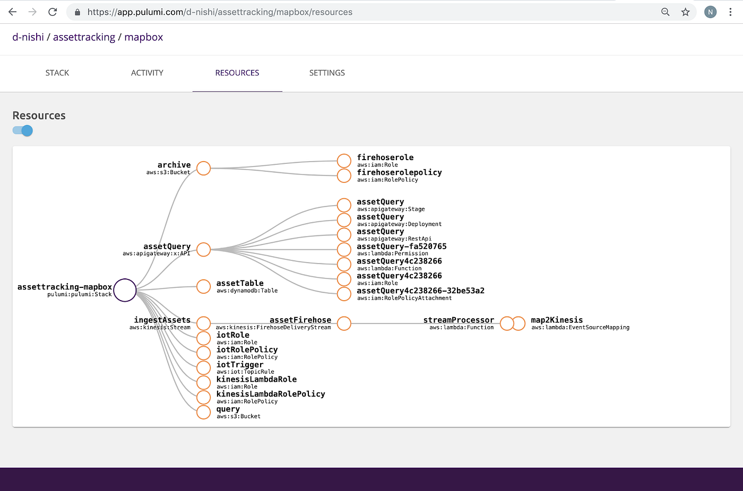Switch to the ACTIVITY tab
This screenshot has height=491, width=743.
click(x=147, y=73)
